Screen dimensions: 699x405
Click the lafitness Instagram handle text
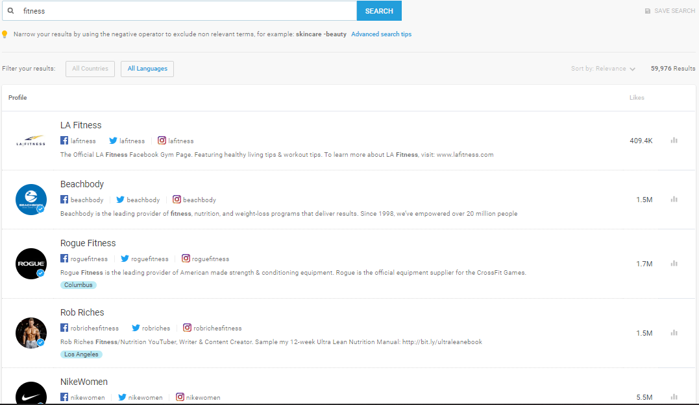tap(181, 141)
